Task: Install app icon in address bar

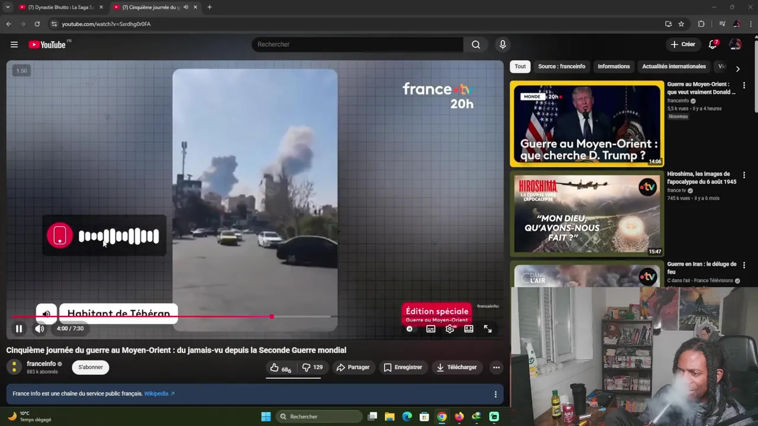Action: coord(669,24)
